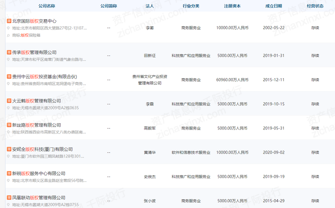Click the orange company icon beside 贵州中云版权投资基金
The height and width of the screenshot is (208, 335).
tap(9, 76)
